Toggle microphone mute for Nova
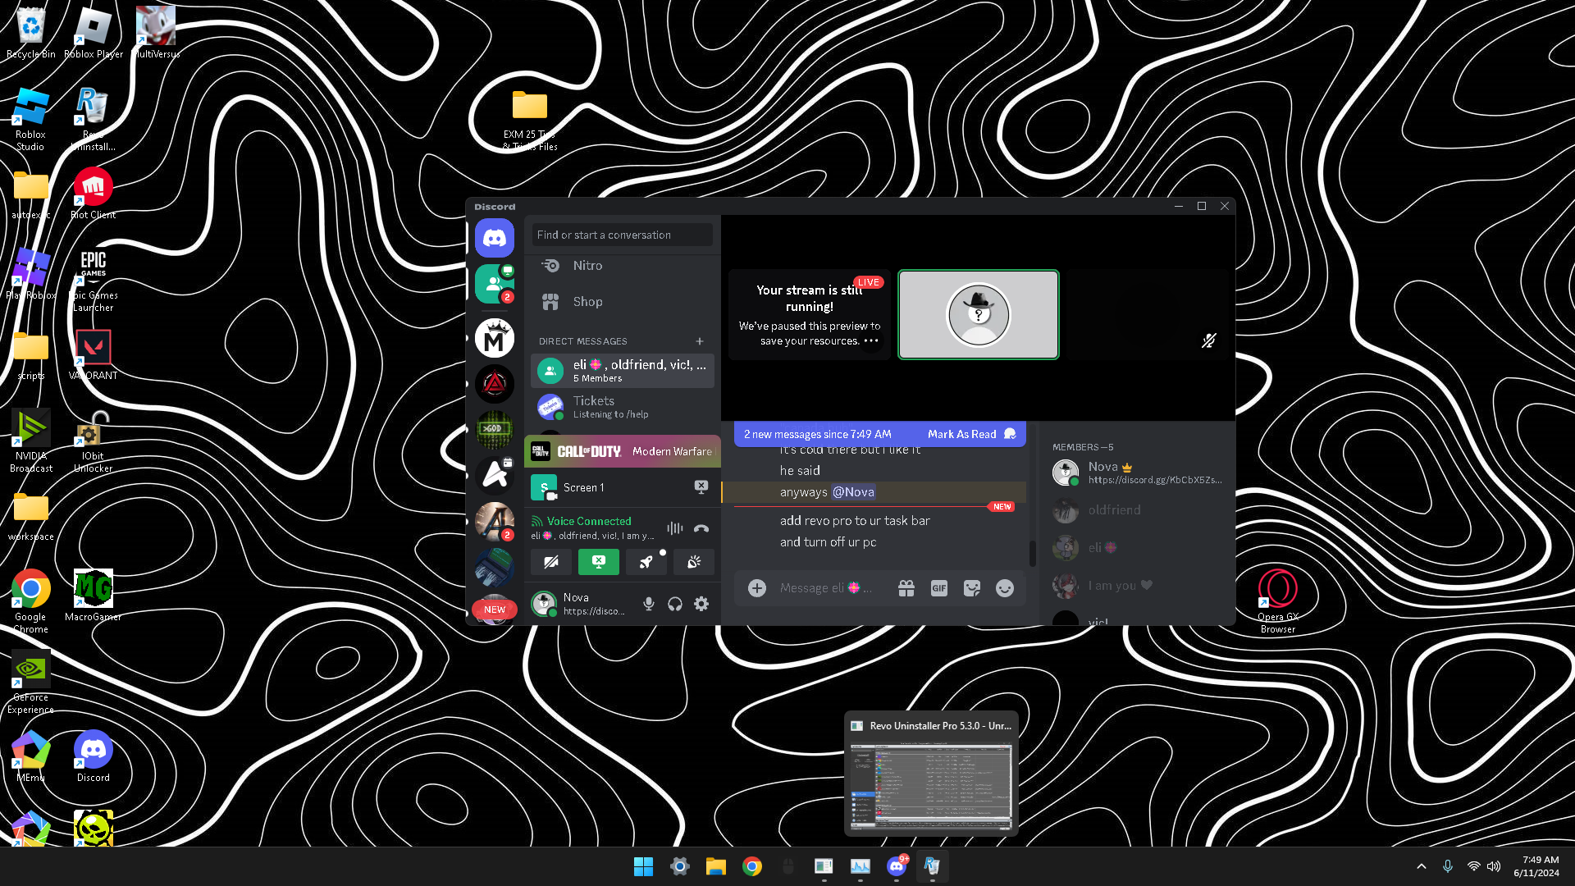Viewport: 1575px width, 886px height. coord(649,604)
